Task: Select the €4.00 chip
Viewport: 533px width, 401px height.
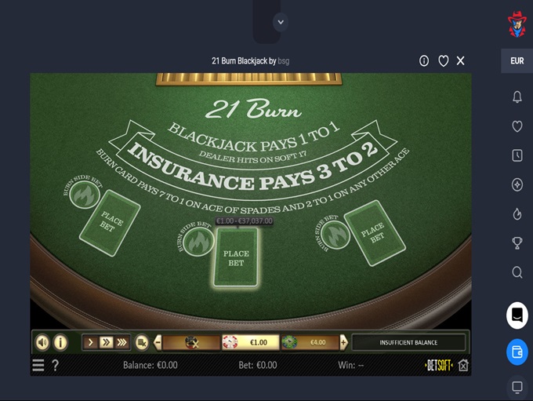Action: coord(310,342)
